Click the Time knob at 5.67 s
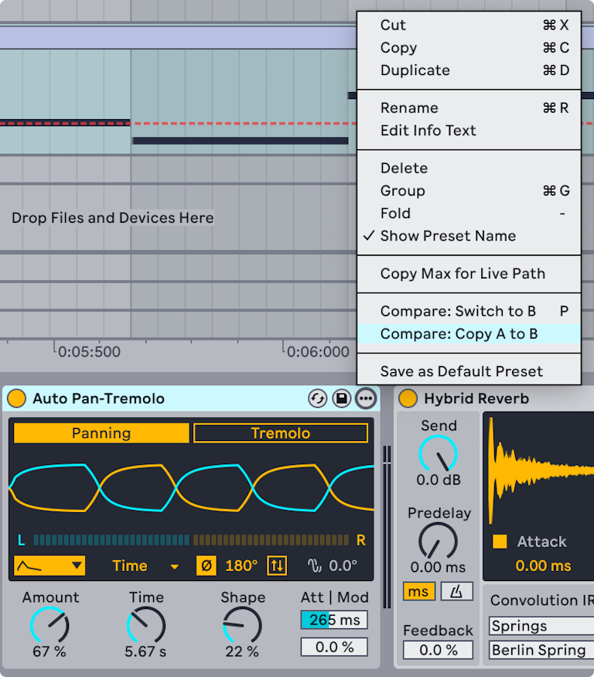This screenshot has width=594, height=677. 146,626
